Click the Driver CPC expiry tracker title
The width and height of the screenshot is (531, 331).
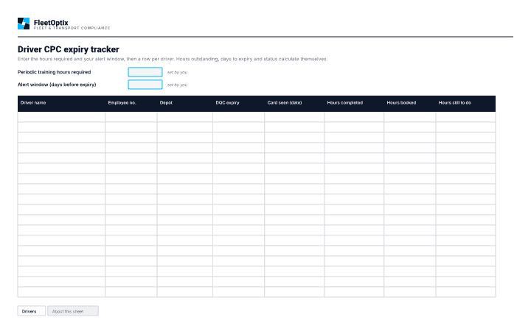pos(69,49)
